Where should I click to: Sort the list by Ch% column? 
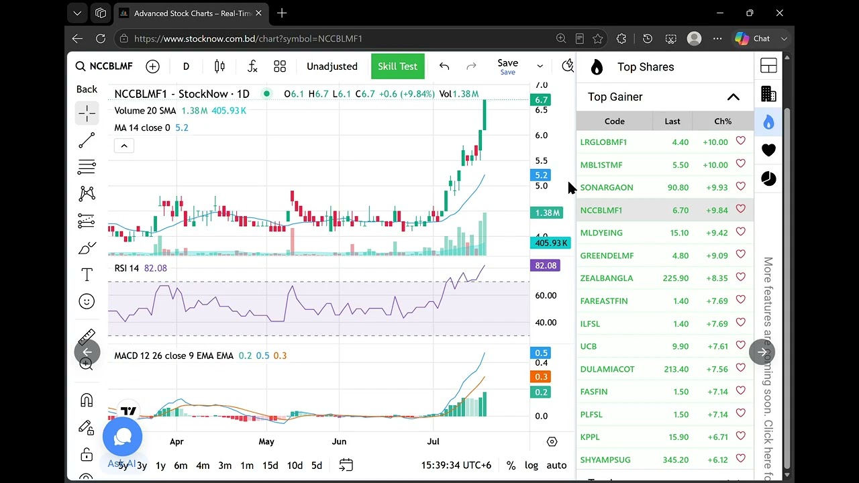tap(722, 121)
